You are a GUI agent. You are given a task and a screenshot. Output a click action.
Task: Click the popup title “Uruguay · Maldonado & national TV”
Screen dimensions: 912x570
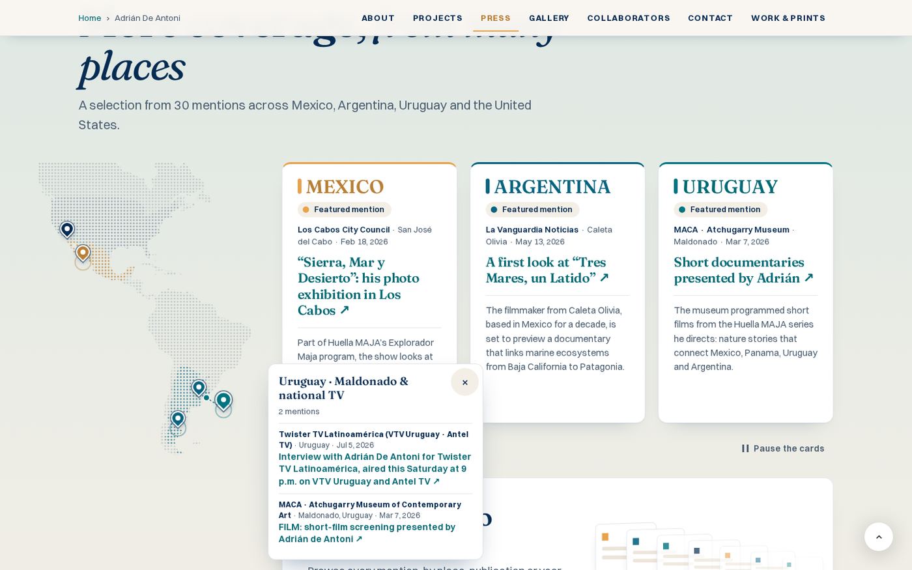pos(343,388)
